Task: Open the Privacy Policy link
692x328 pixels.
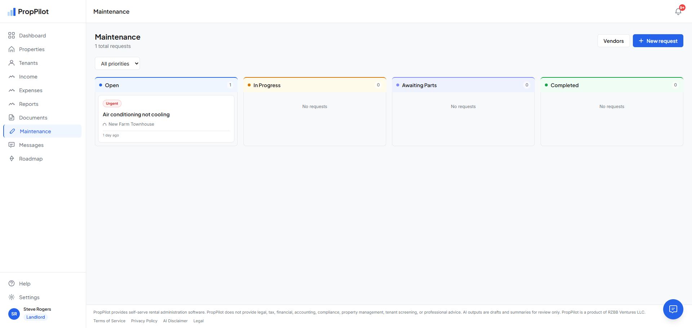Action: [x=144, y=321]
